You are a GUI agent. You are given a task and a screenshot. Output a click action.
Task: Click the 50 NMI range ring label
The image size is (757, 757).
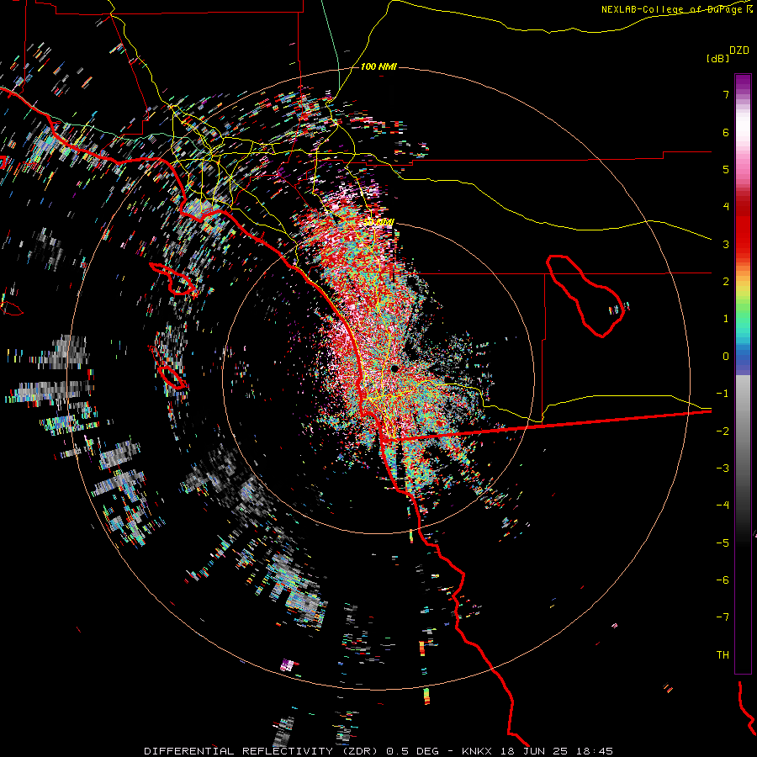coord(379,222)
